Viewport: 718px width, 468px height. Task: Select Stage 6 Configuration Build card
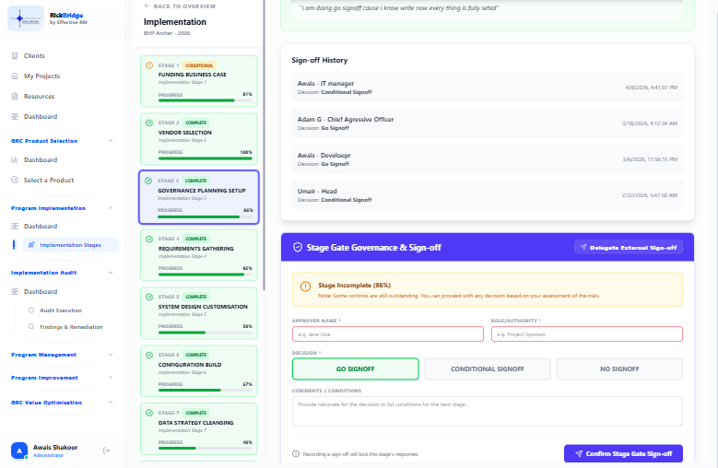coord(199,371)
